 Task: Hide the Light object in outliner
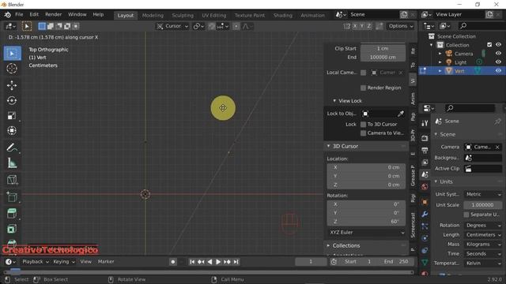point(498,62)
